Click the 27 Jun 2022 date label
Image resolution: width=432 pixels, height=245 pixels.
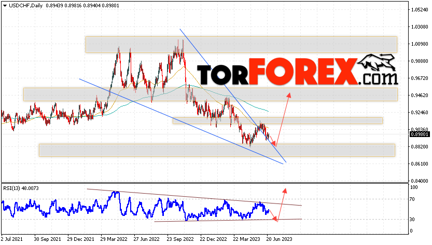pyautogui.click(x=147, y=239)
